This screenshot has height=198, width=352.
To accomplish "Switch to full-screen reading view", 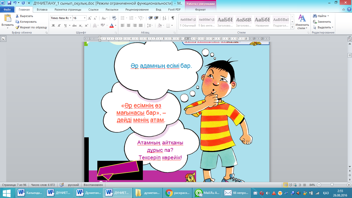I will (x=290, y=185).
